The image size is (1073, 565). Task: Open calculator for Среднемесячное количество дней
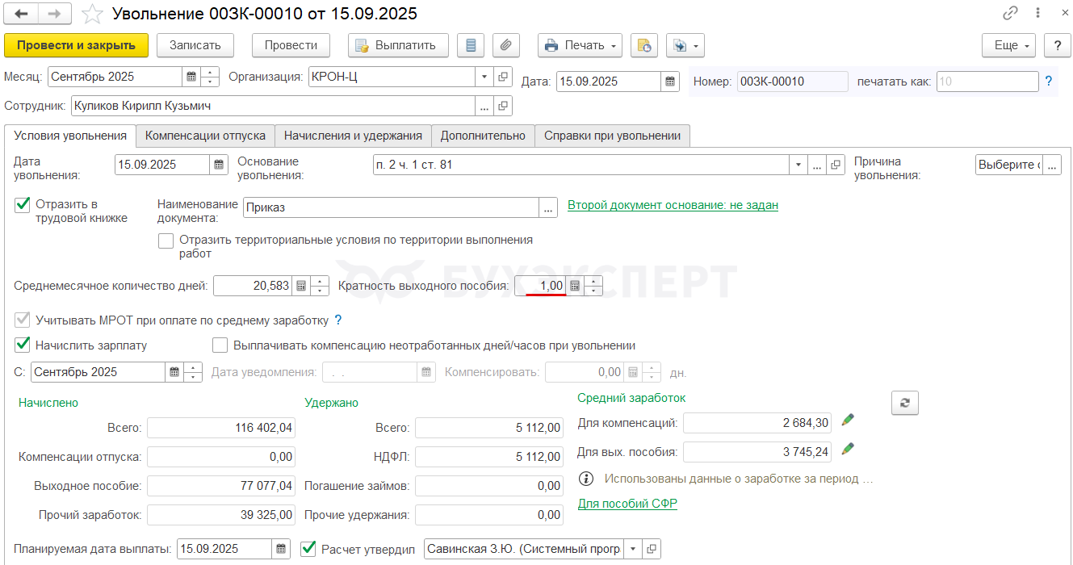click(x=301, y=286)
